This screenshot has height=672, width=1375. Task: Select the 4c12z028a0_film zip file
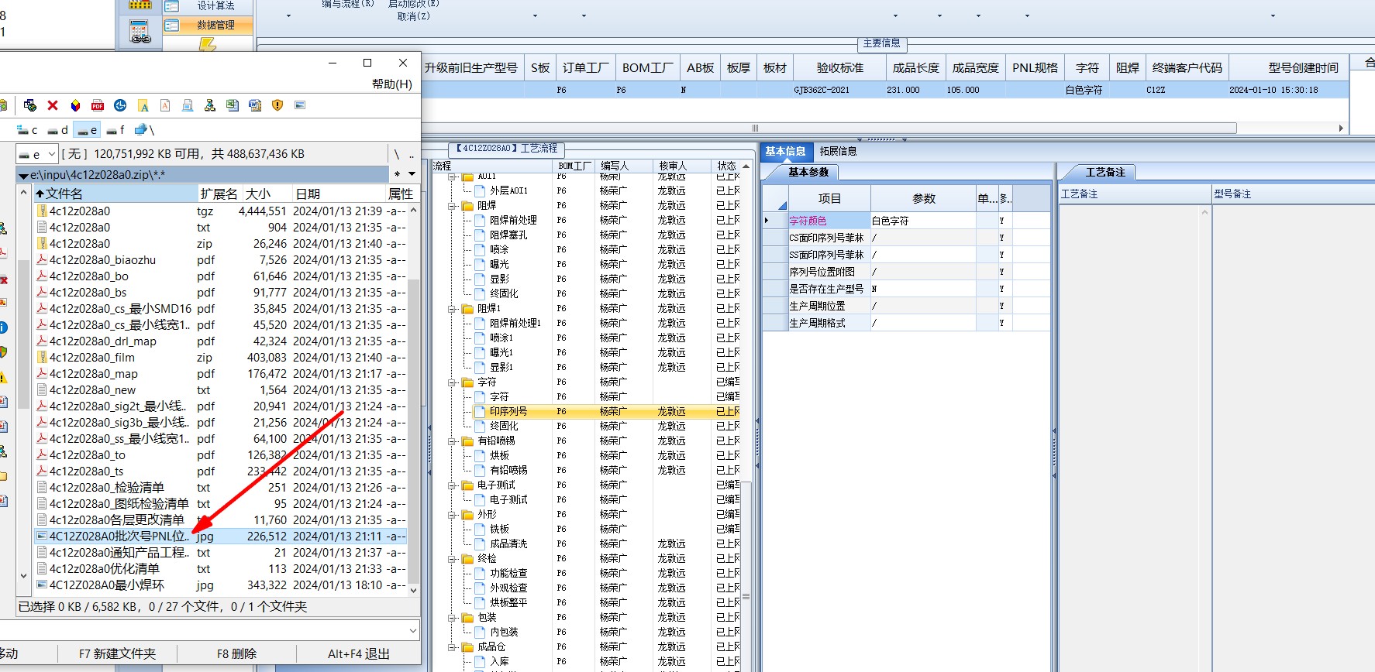(221, 358)
